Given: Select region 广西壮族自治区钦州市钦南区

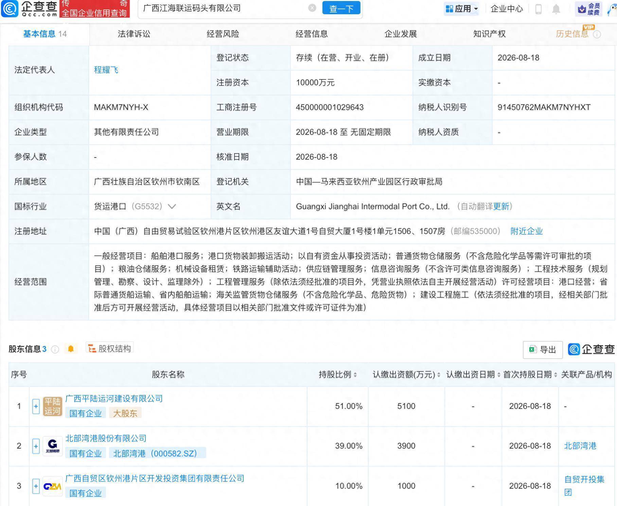Looking at the screenshot, I should click(x=147, y=182).
